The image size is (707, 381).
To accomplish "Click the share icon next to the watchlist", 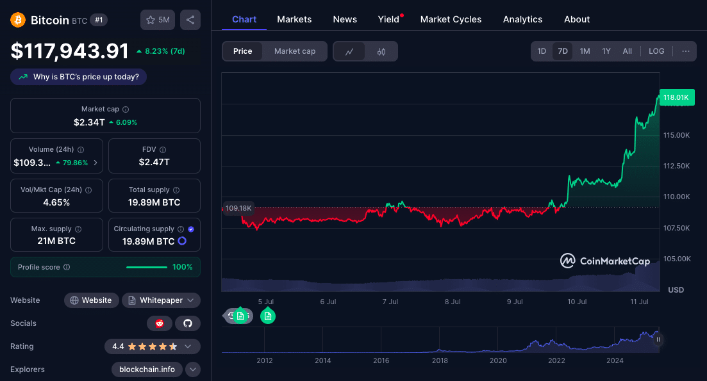I will (190, 20).
